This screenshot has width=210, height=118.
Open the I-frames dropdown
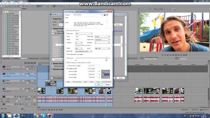[79, 43]
